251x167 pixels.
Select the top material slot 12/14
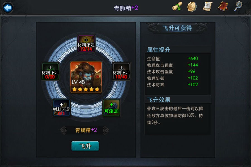(86, 43)
